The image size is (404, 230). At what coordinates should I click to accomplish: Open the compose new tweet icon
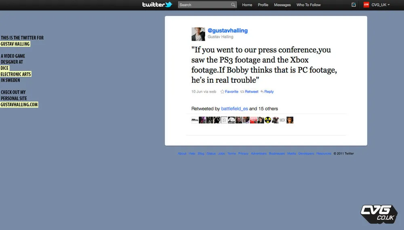(x=353, y=4)
